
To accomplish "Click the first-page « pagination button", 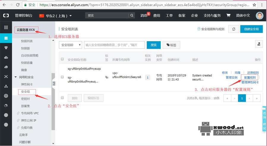I will [227, 98].
